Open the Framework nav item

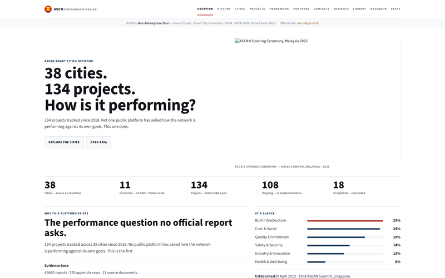coord(279,9)
